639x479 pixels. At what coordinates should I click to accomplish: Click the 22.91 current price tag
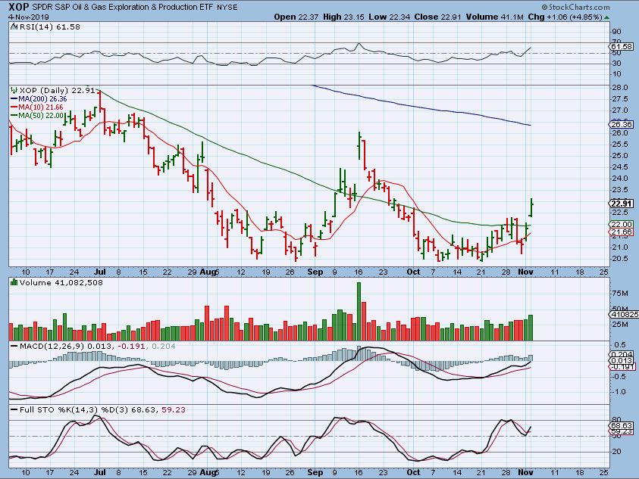pos(622,204)
